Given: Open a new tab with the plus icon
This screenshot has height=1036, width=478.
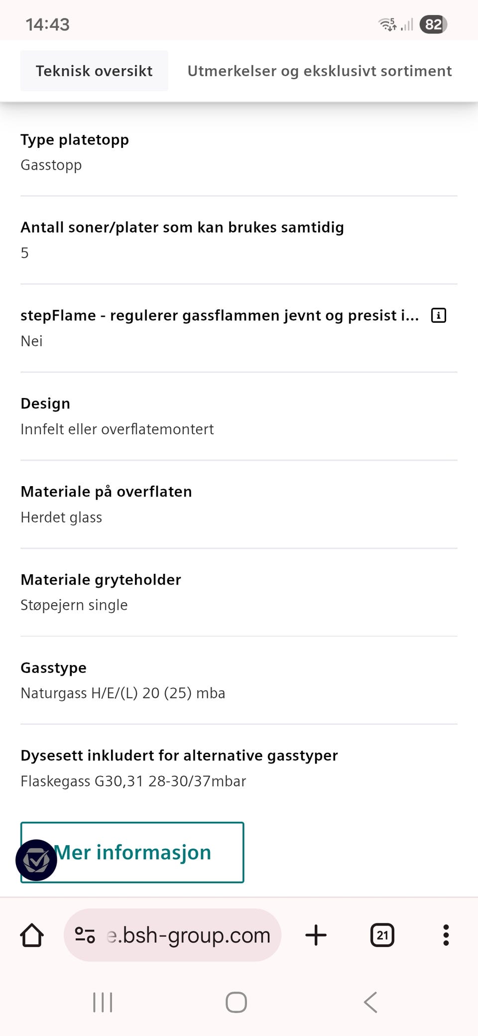Looking at the screenshot, I should pos(316,935).
